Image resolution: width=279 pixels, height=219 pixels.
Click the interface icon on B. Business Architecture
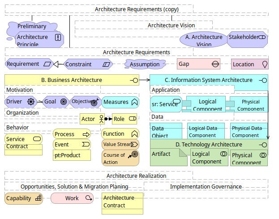[x=134, y=81]
